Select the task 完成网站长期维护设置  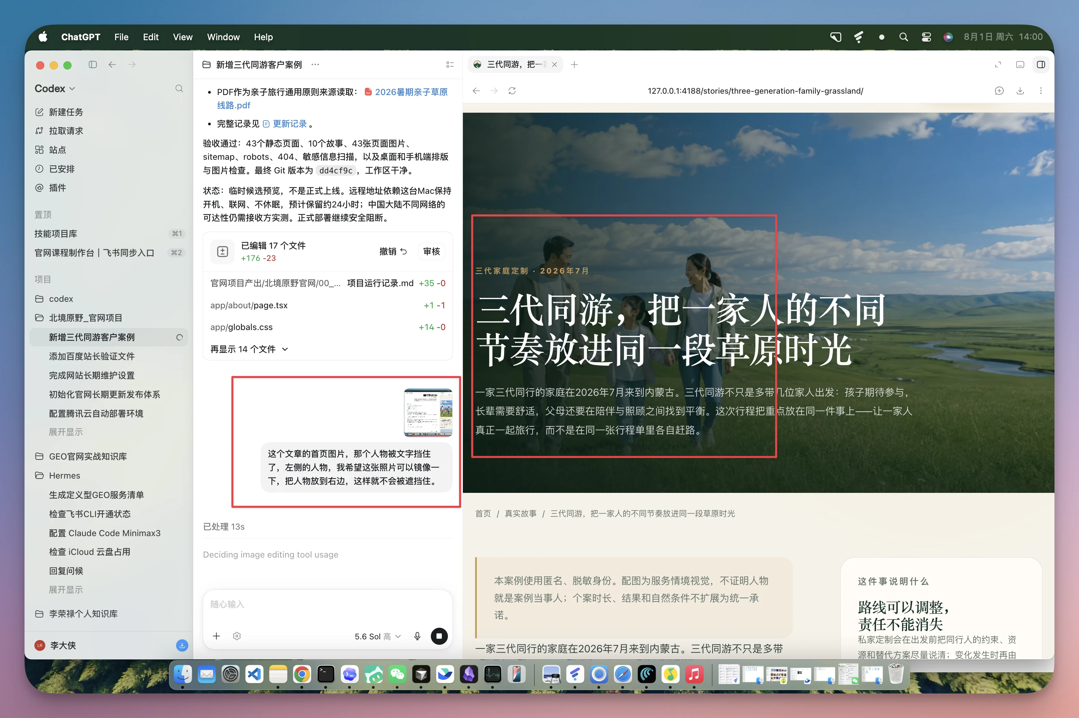pyautogui.click(x=92, y=375)
